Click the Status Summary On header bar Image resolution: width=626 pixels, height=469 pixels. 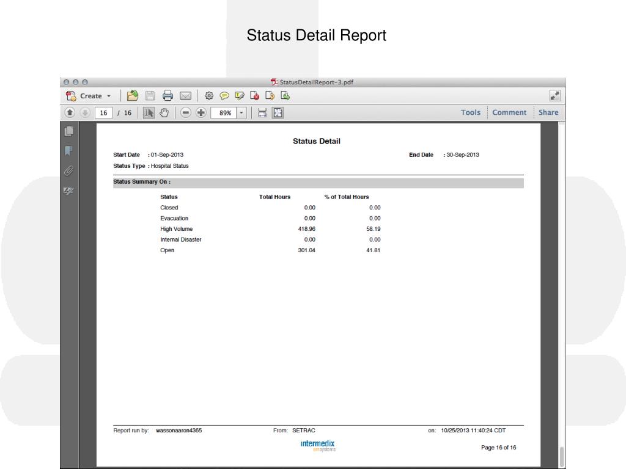tap(318, 182)
